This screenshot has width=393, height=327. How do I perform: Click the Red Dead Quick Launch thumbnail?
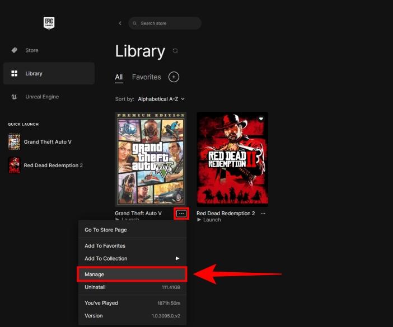pos(15,165)
